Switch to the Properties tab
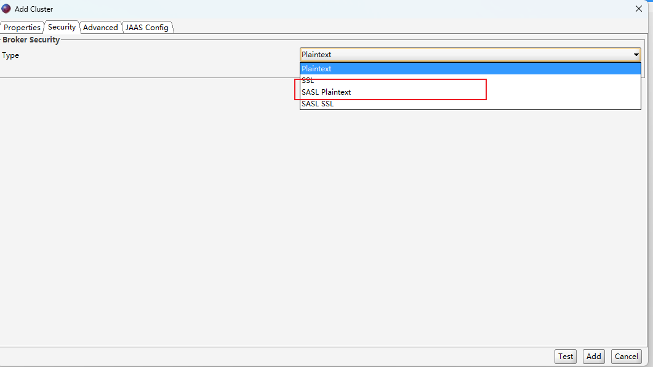The image size is (653, 367). (22, 27)
